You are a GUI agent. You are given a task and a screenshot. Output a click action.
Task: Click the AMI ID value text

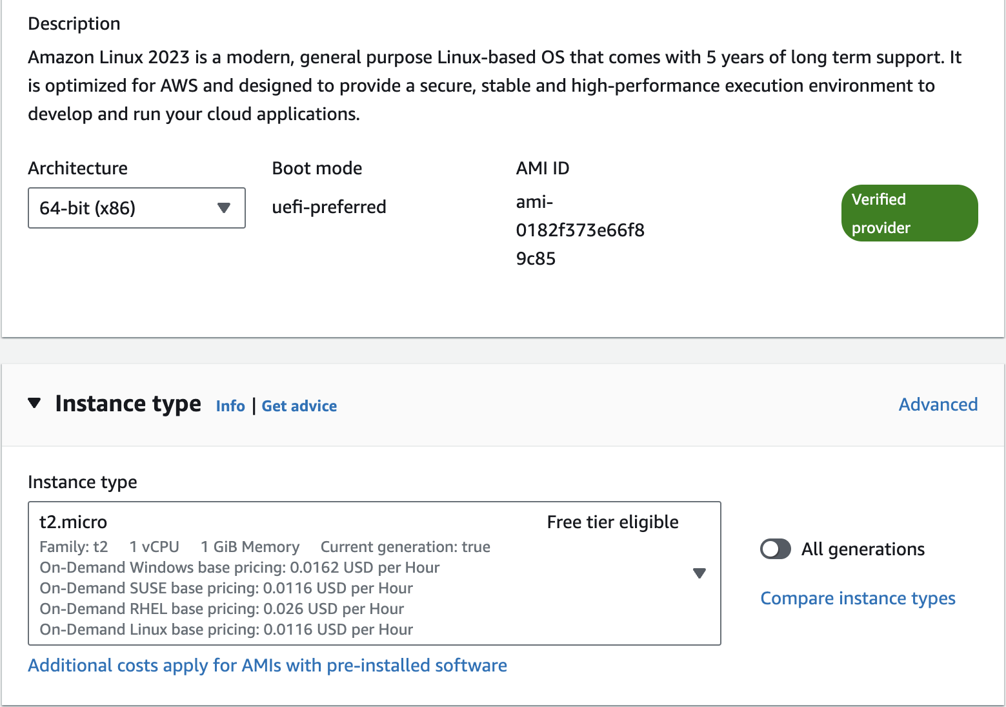(579, 231)
